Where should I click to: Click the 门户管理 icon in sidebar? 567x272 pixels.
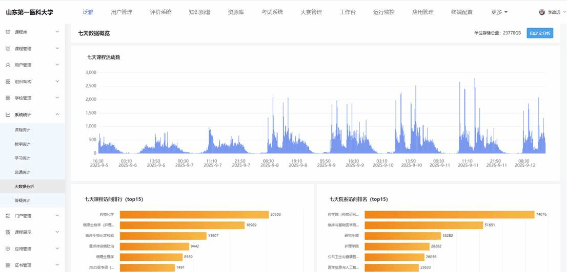[x=8, y=216]
